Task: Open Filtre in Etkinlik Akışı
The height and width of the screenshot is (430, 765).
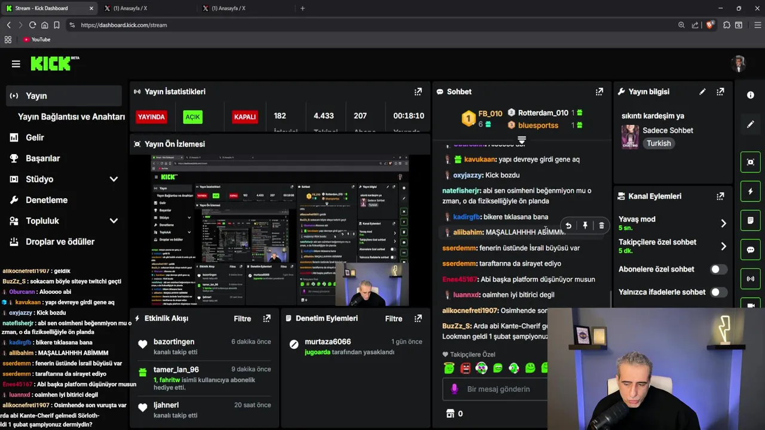Action: 242,318
